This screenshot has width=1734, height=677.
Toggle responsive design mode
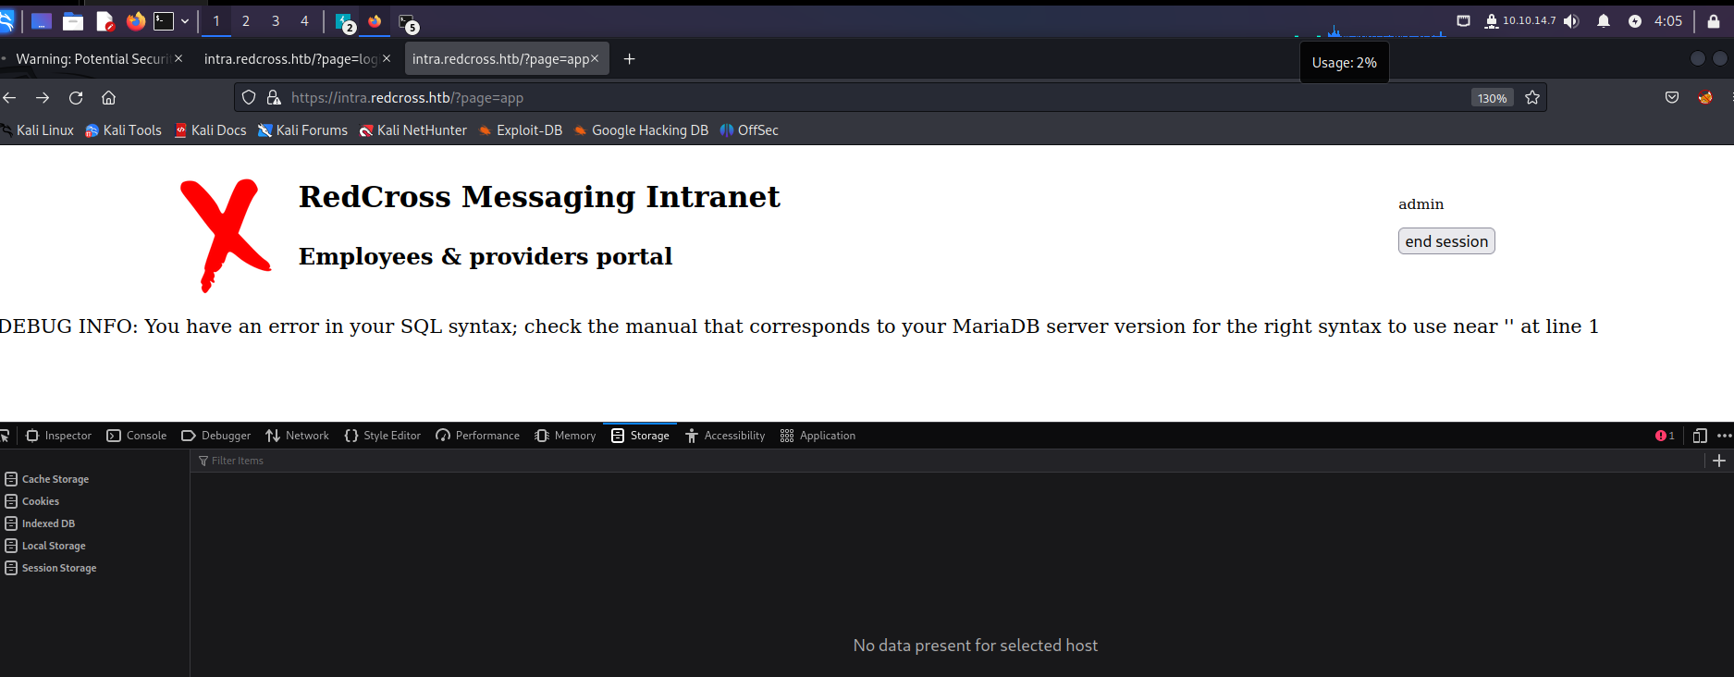pos(1700,436)
